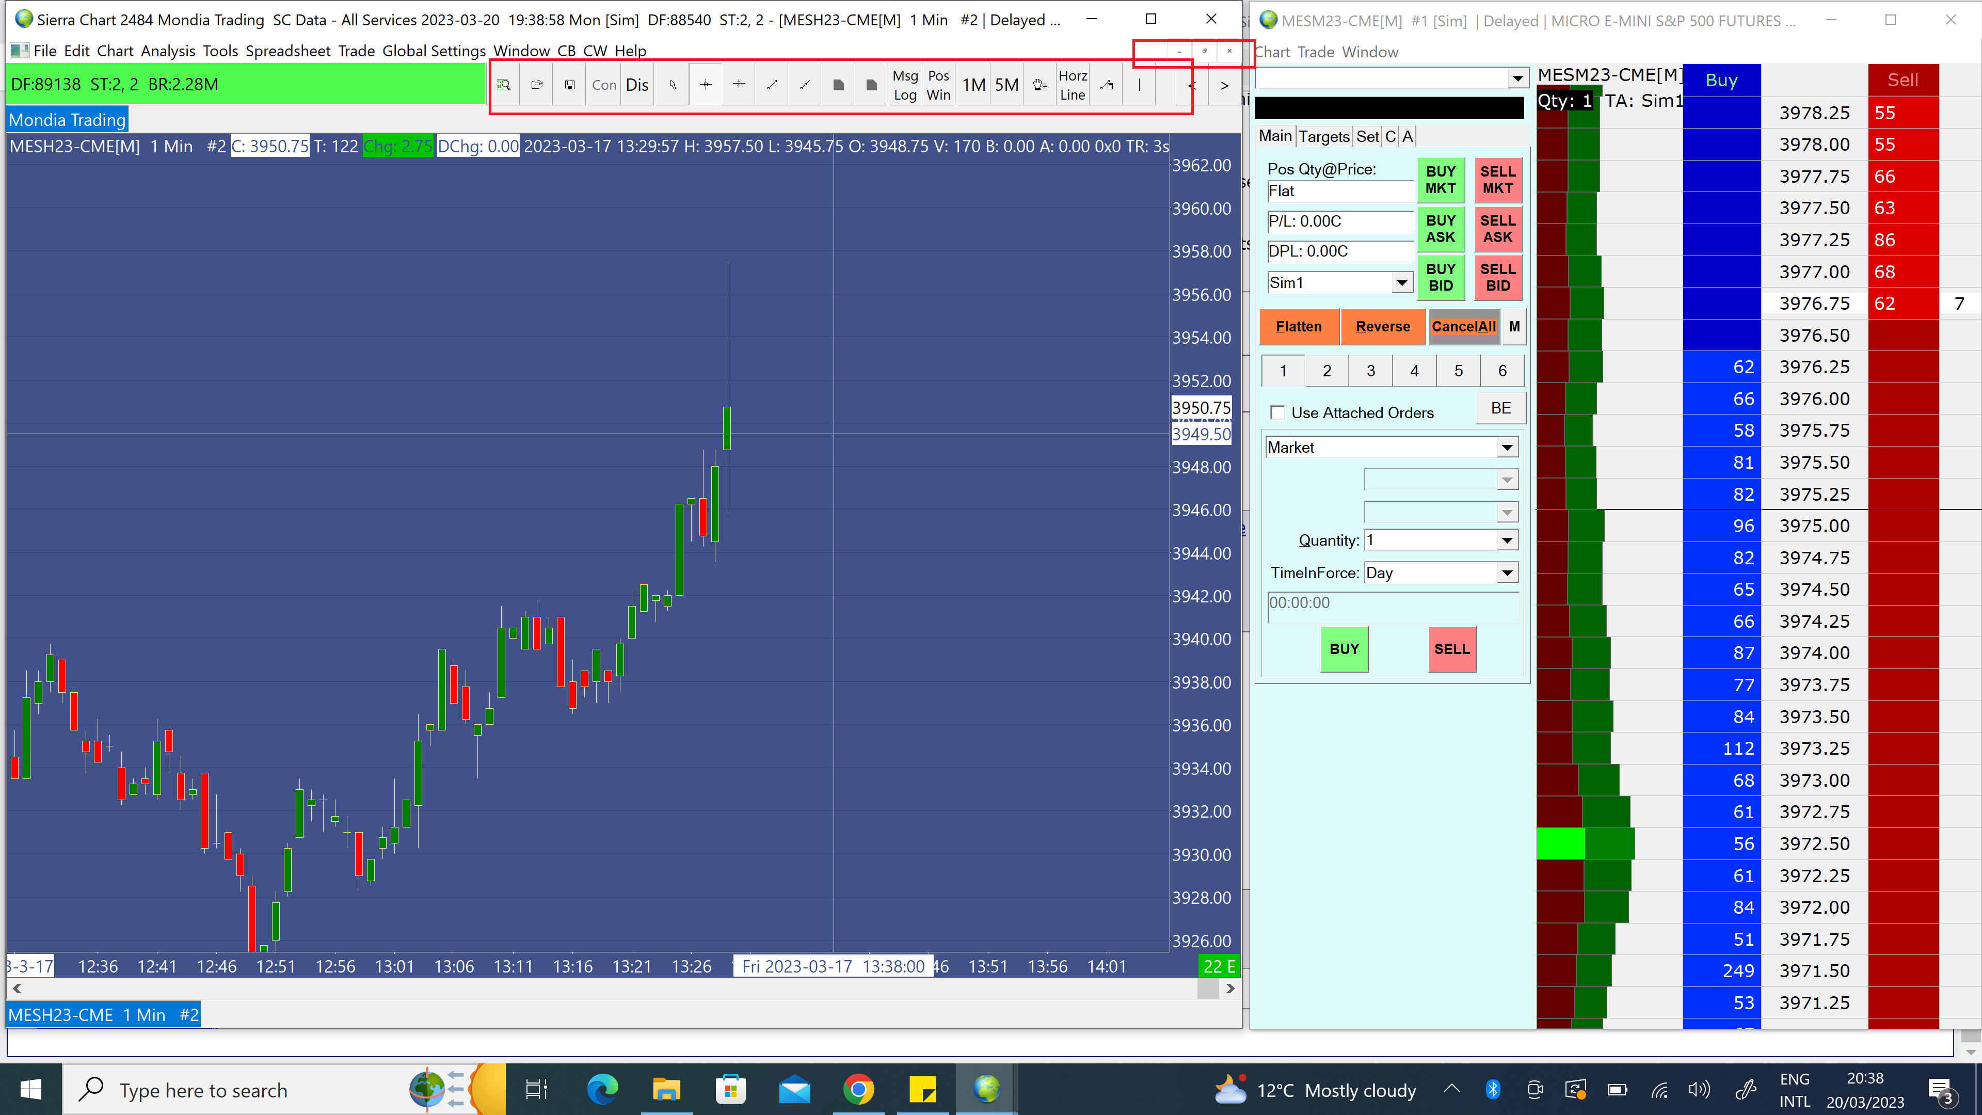Click the save floppy disk toolbar icon
The image size is (1982, 1115).
pos(569,85)
